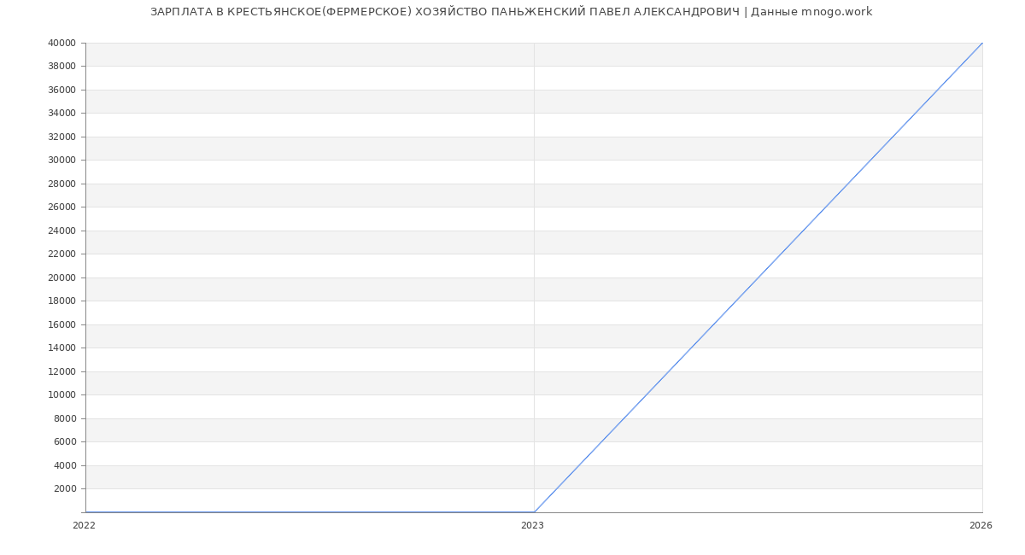
Task: Click the 30000 y-axis label
Action: 61,161
